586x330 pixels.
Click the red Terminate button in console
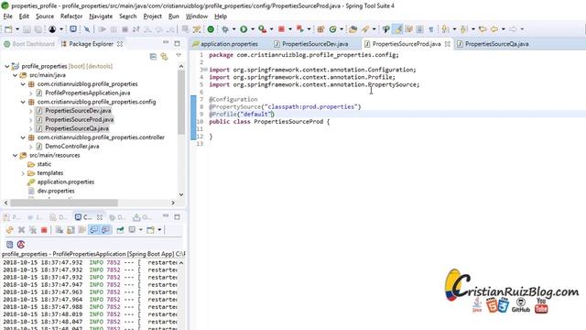(x=44, y=230)
